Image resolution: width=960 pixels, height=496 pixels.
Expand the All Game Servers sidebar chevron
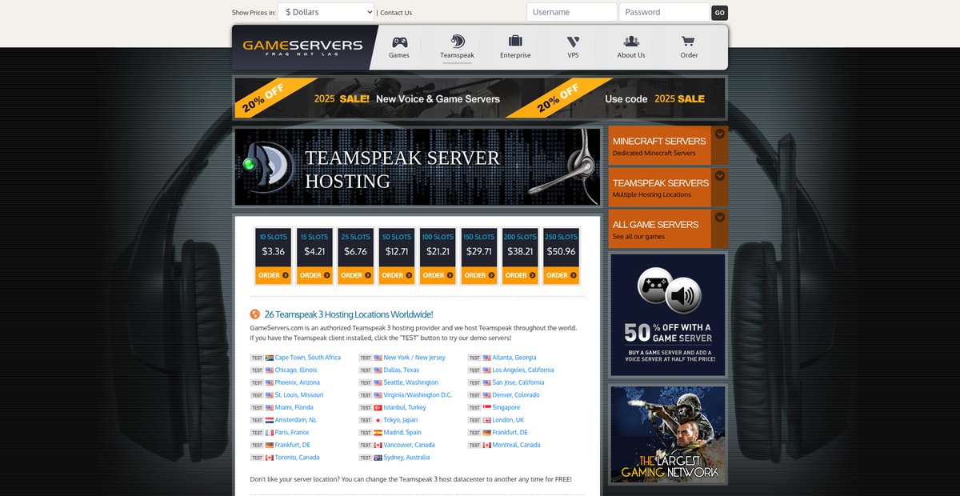pos(720,218)
